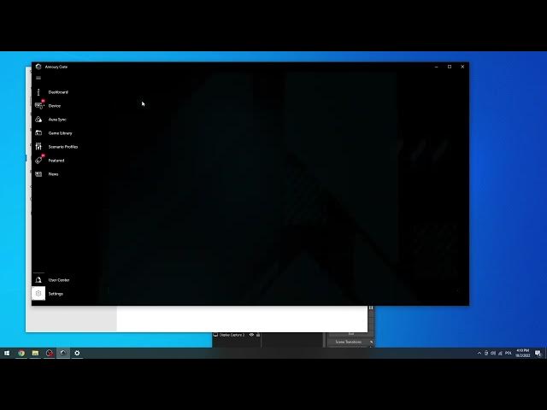Expand the Scene Transitions dropdown arrow
This screenshot has width=547, height=410.
click(x=371, y=342)
